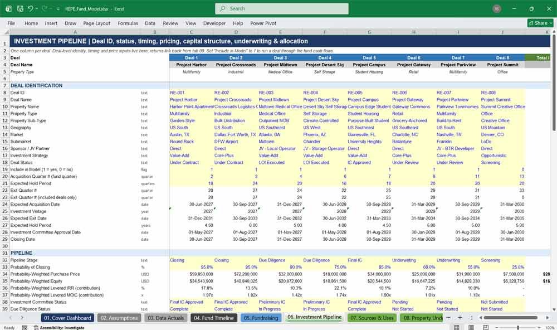Open the Power Pivot tab
The image size is (557, 330).
pyautogui.click(x=263, y=23)
